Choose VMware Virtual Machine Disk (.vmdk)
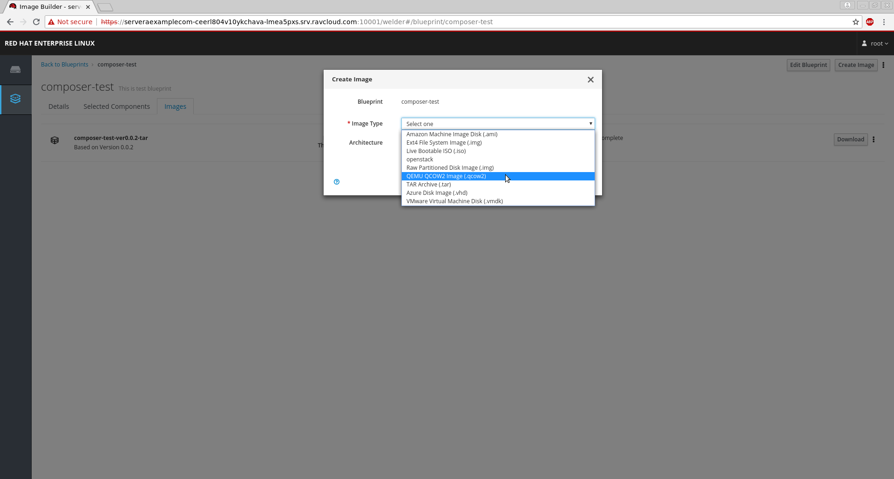This screenshot has height=479, width=894. [498, 201]
